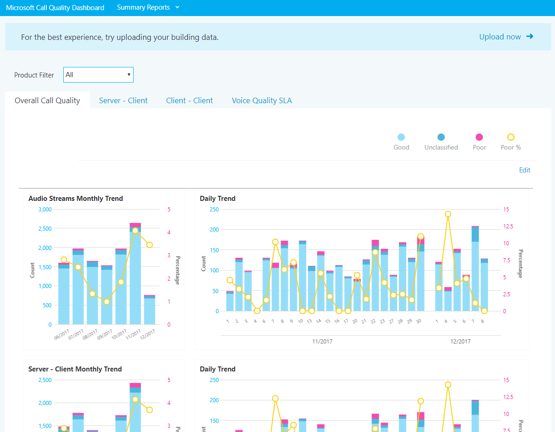This screenshot has width=555, height=432.
Task: Click 06/2017 bar in Audio Streams chart
Action: pos(64,294)
